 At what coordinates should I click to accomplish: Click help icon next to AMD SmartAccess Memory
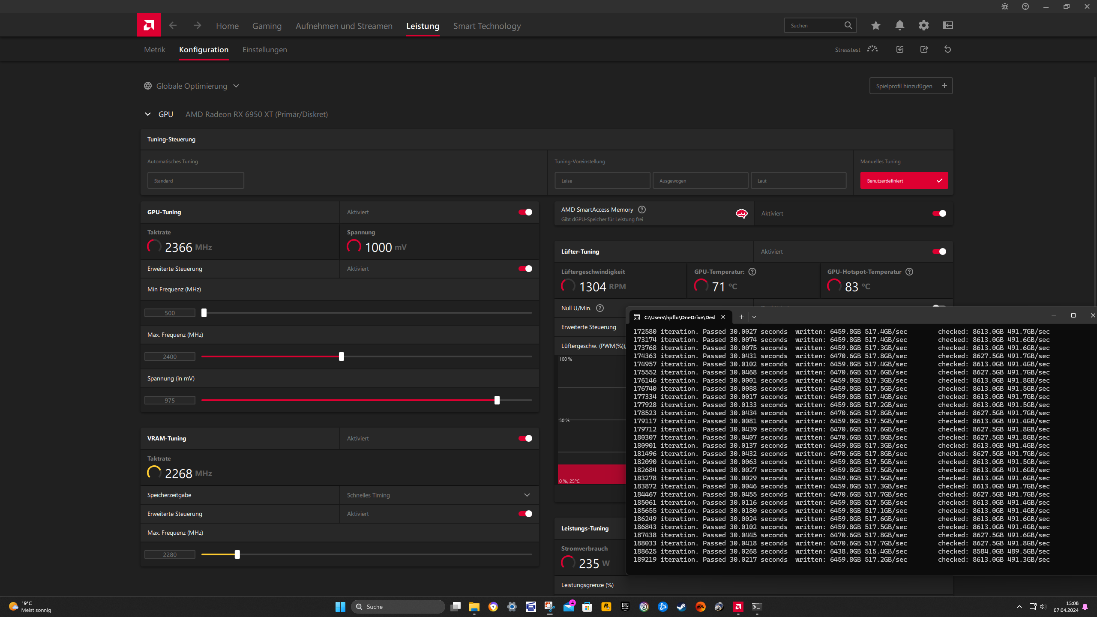pos(641,210)
